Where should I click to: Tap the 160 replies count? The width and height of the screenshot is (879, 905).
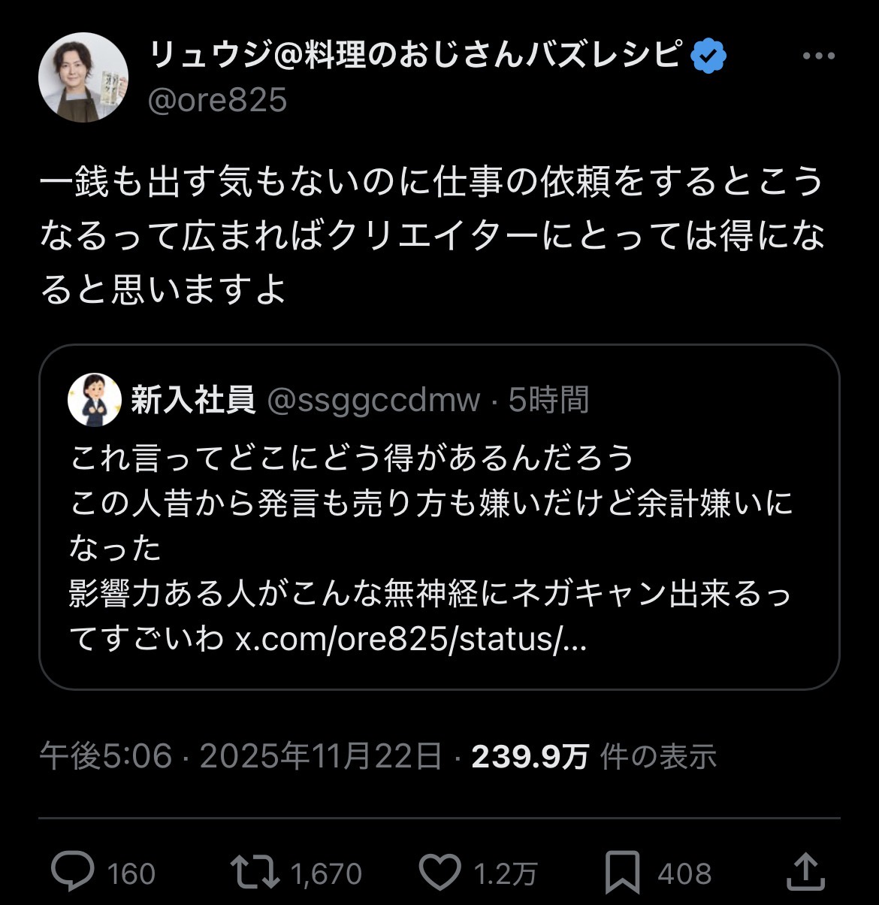131,873
